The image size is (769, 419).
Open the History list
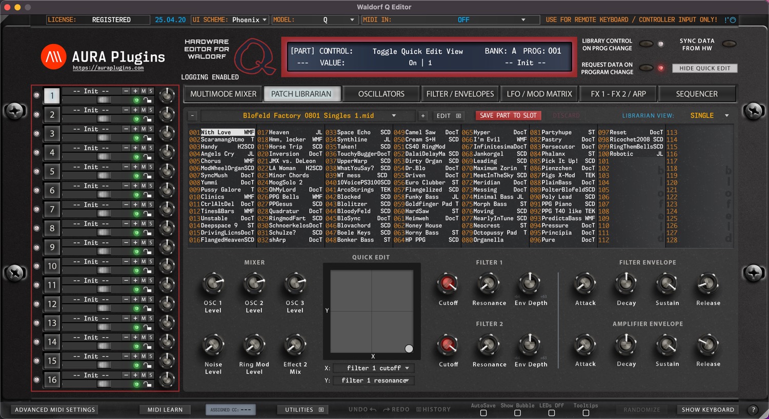tap(433, 410)
